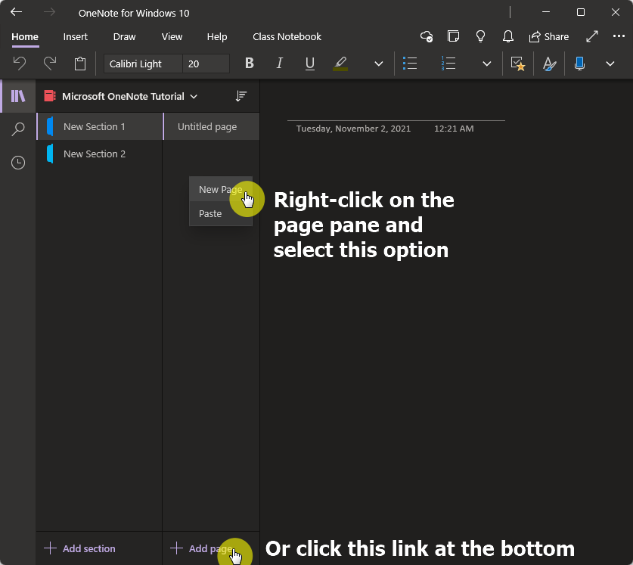Switch to the Insert tab
The image size is (633, 565).
(75, 37)
